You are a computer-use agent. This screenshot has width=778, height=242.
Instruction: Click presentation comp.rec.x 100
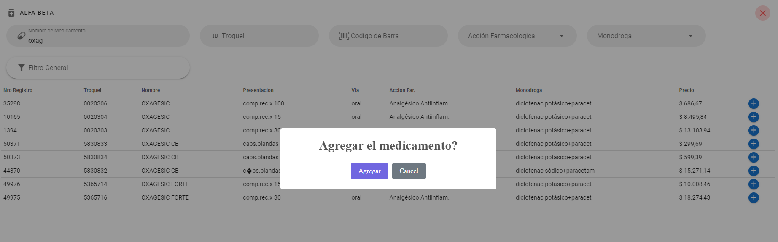point(264,103)
